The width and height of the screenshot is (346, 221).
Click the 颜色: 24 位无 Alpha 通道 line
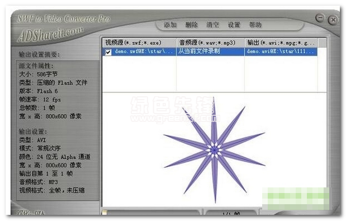coord(55,157)
